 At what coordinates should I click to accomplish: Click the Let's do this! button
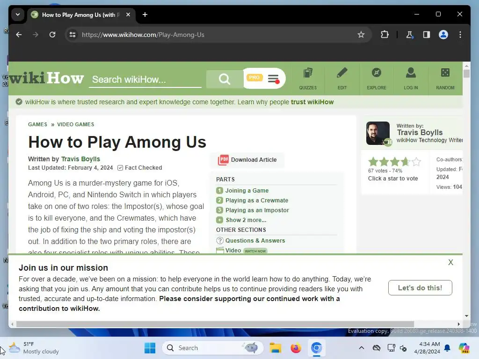pos(420,287)
